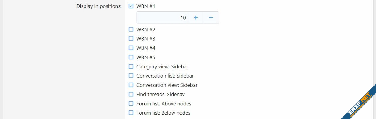376x119 pixels.
Task: Click the 'Conversation list: Sidebar' label text
Action: point(165,76)
